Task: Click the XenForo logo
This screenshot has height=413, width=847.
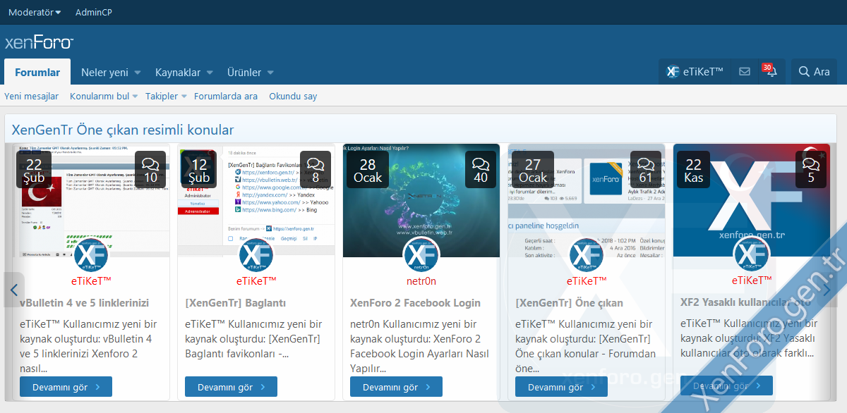Action: (39, 42)
